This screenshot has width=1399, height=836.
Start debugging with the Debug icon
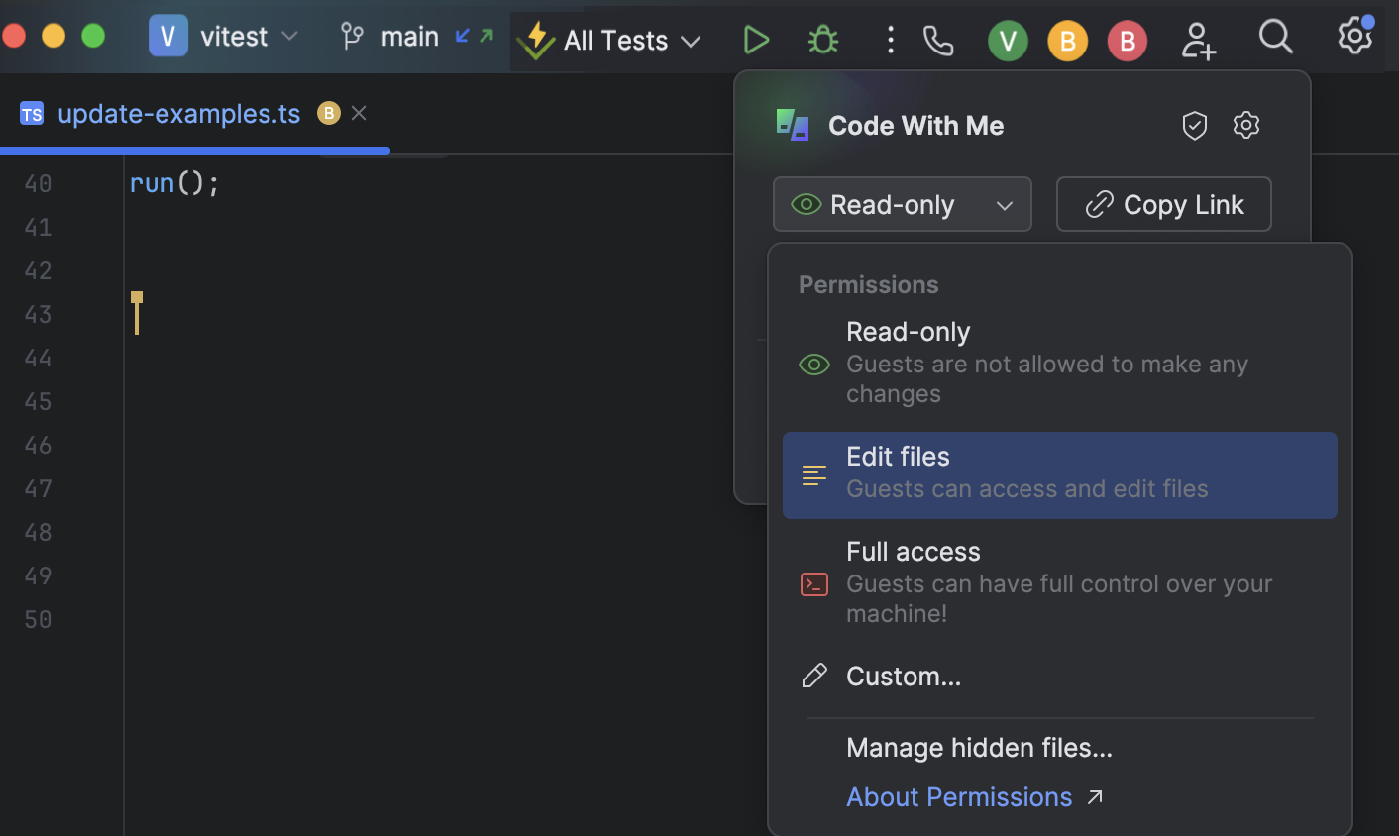[822, 40]
